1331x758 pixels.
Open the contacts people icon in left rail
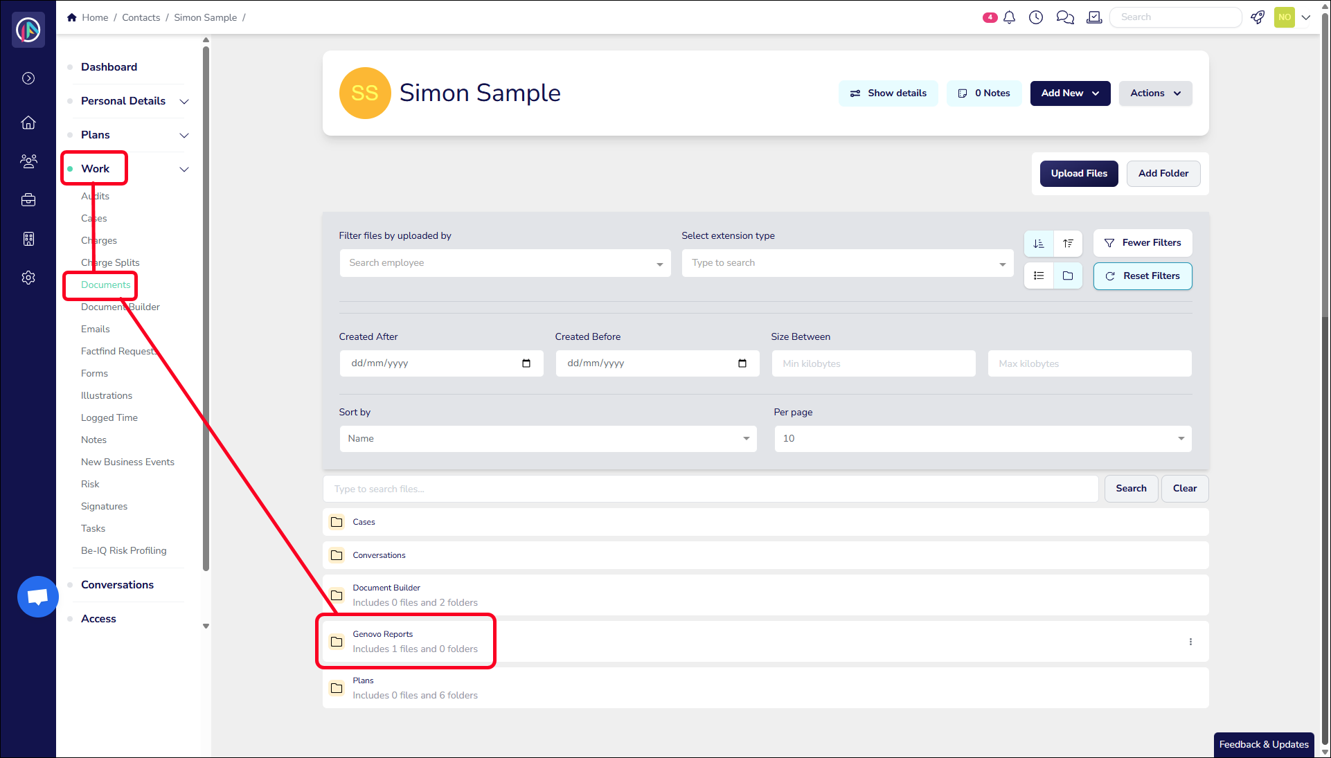[x=28, y=161]
